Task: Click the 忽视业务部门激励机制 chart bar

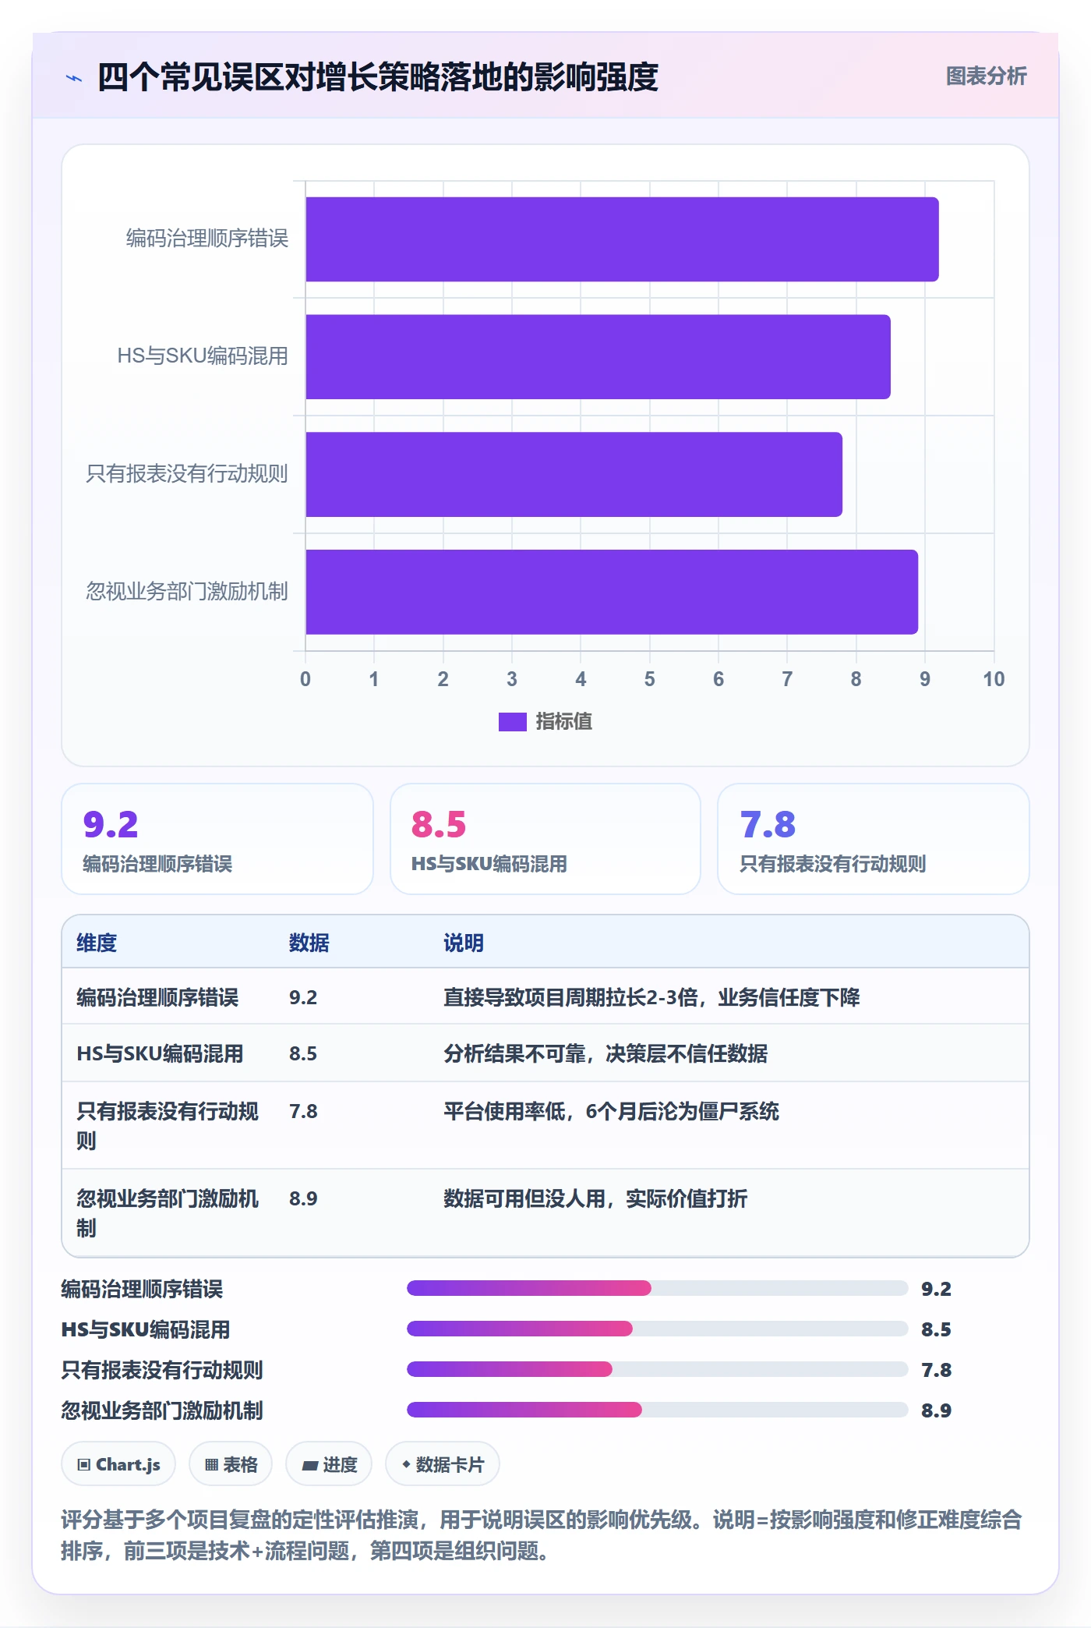Action: click(612, 593)
